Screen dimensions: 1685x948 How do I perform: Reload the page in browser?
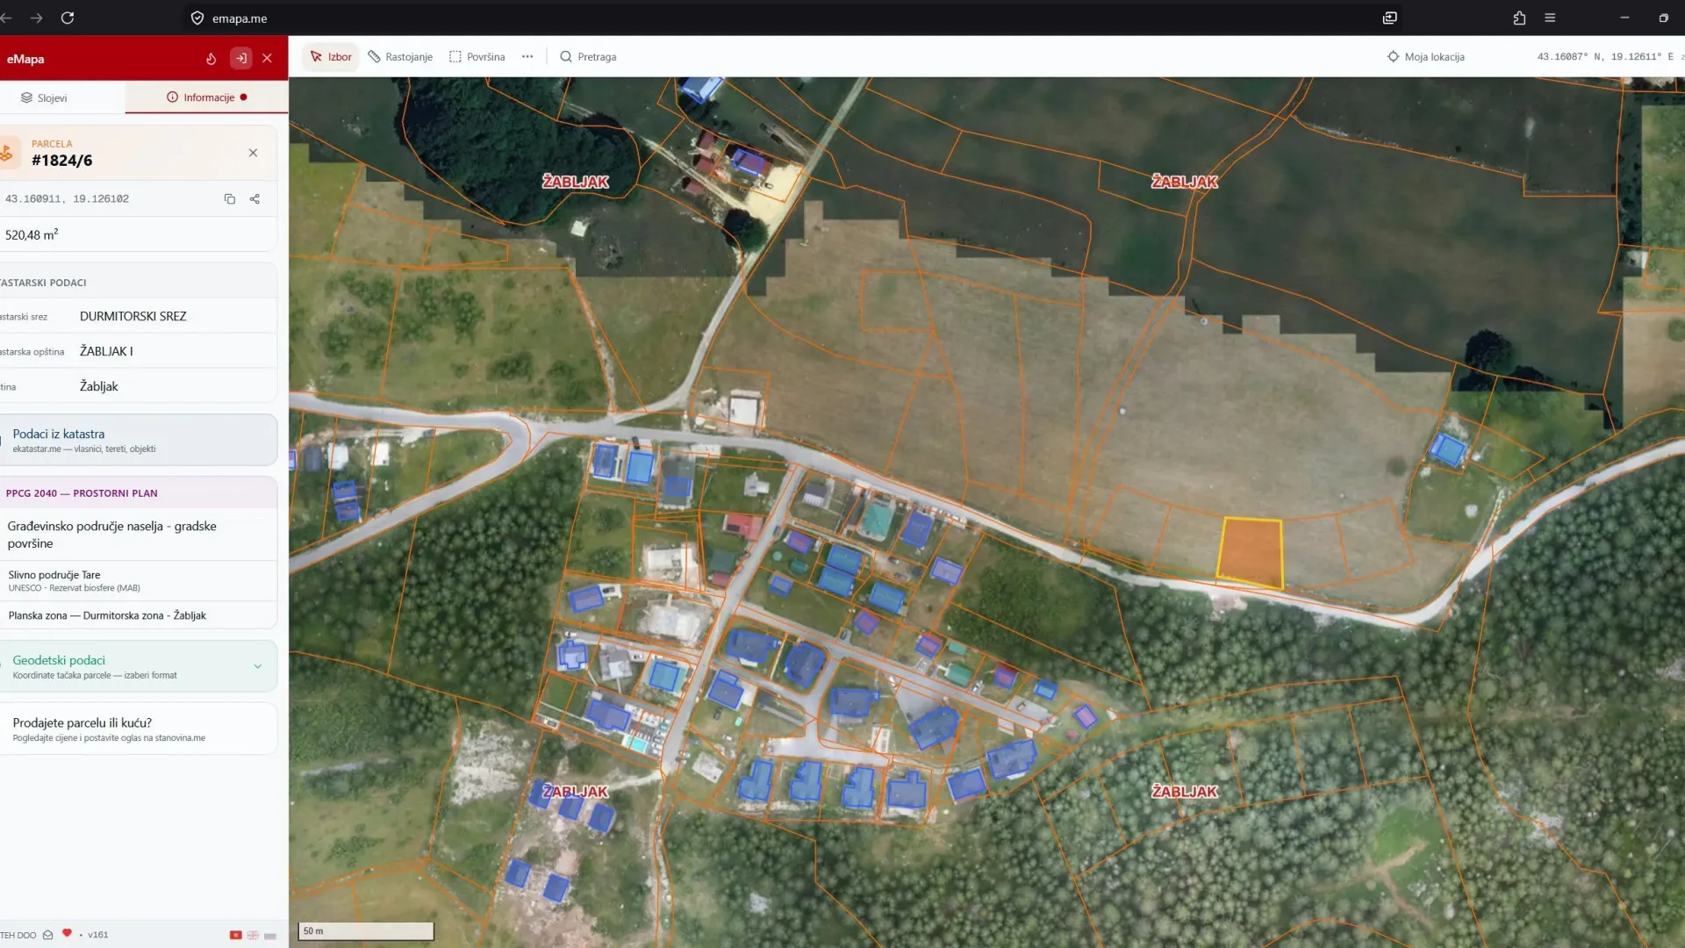tap(68, 18)
